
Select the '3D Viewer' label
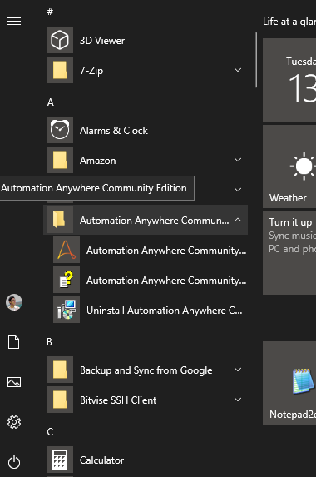coord(102,41)
